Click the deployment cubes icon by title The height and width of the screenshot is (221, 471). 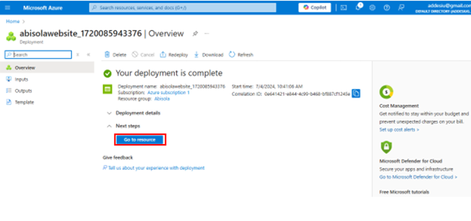tap(11, 36)
